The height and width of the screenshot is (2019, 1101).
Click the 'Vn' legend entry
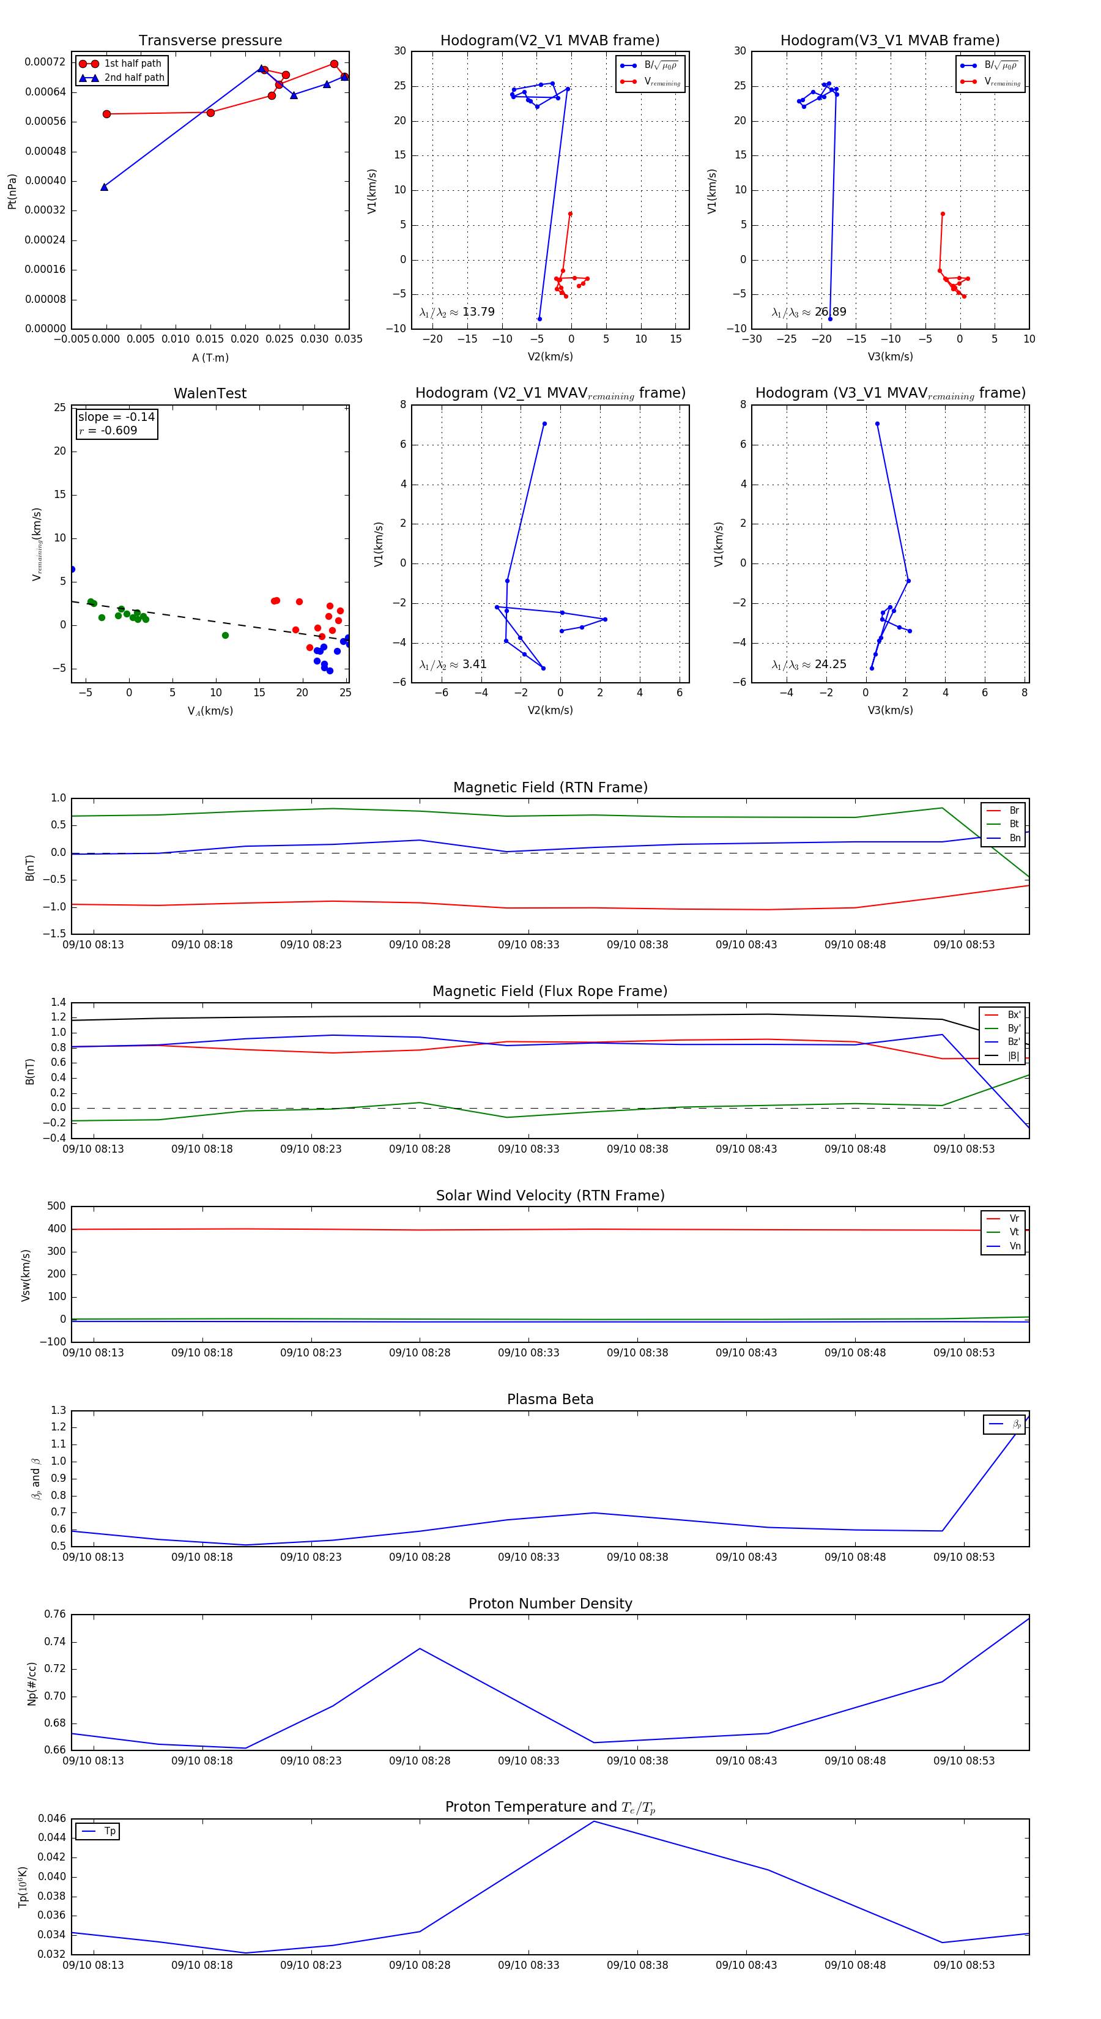pyautogui.click(x=1003, y=1246)
